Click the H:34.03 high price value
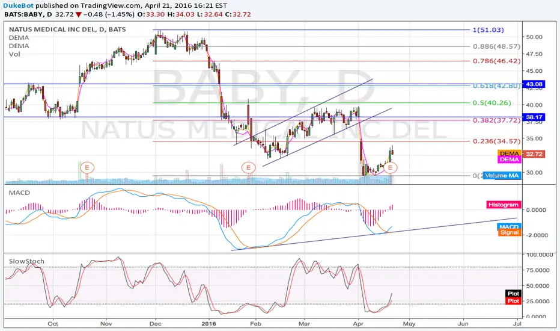This screenshot has height=331, width=560. [x=181, y=14]
